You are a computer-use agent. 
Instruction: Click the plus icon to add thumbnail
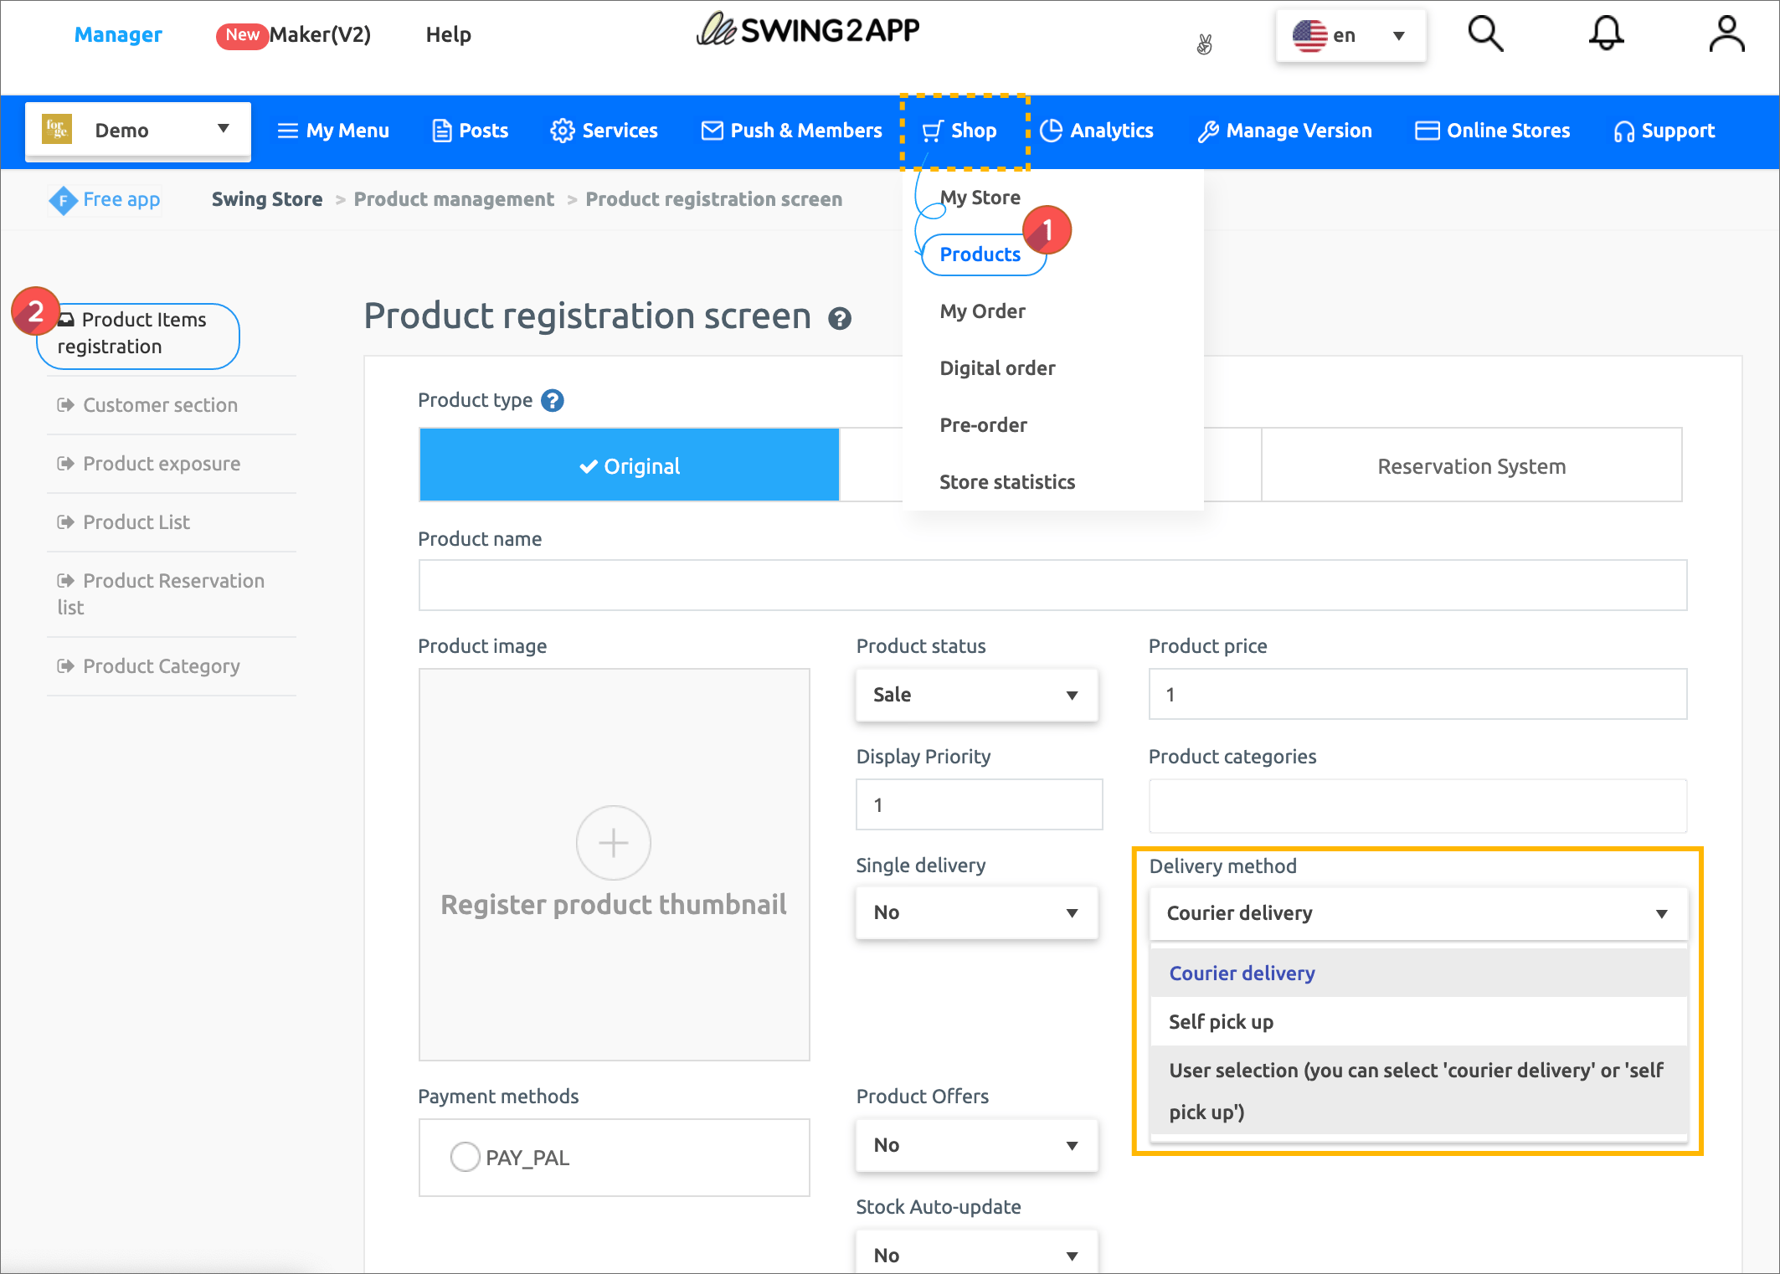tap(613, 843)
